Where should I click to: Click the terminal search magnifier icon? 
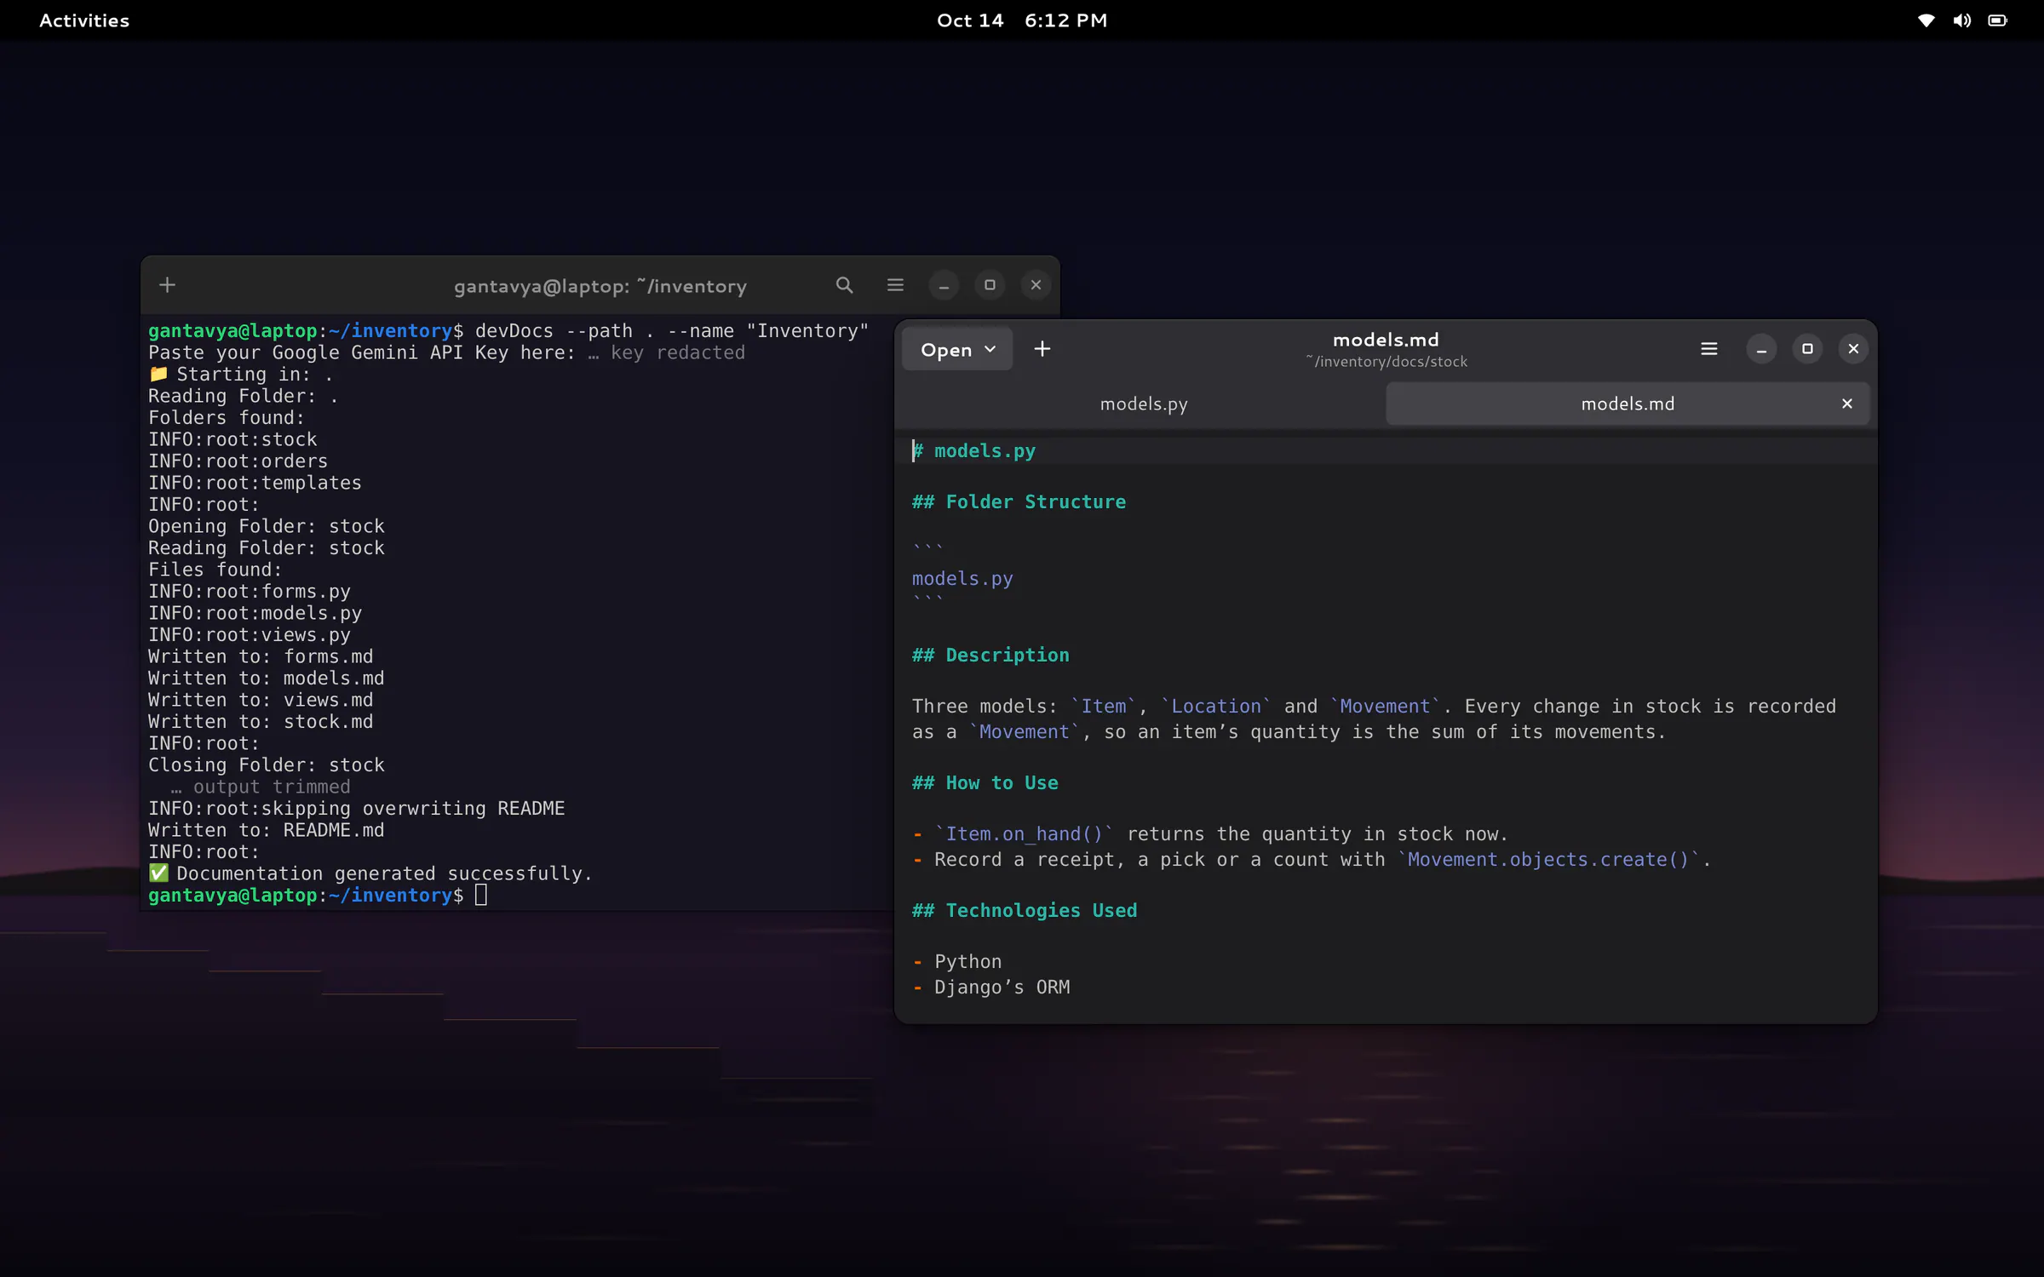[x=844, y=285]
